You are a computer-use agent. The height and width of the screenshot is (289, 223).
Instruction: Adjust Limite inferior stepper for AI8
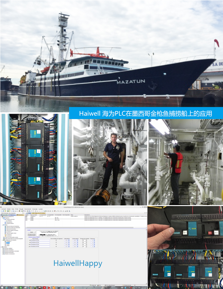pos(69,240)
